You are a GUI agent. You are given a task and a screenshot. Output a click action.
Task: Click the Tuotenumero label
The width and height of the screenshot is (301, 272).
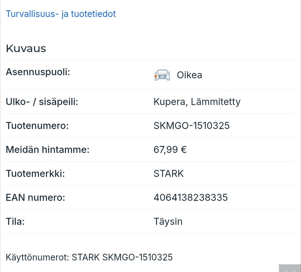37,126
